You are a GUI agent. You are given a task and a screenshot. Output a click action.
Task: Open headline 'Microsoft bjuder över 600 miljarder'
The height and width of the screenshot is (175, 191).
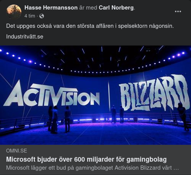(x=86, y=159)
